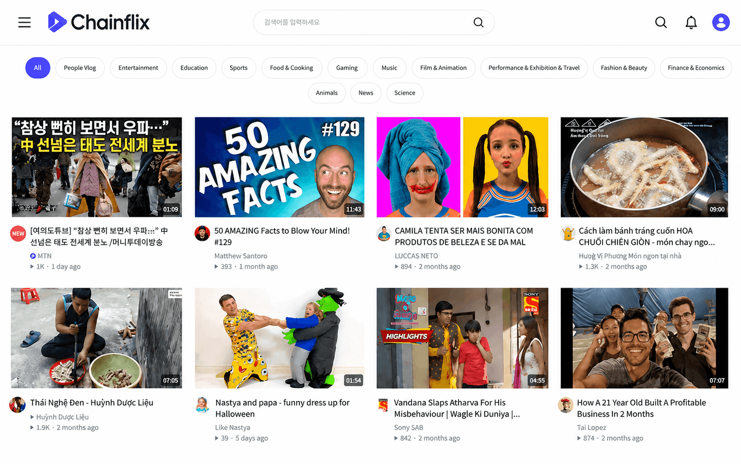This screenshot has height=464, width=741.
Task: Open the hamburger menu
Action: point(24,22)
